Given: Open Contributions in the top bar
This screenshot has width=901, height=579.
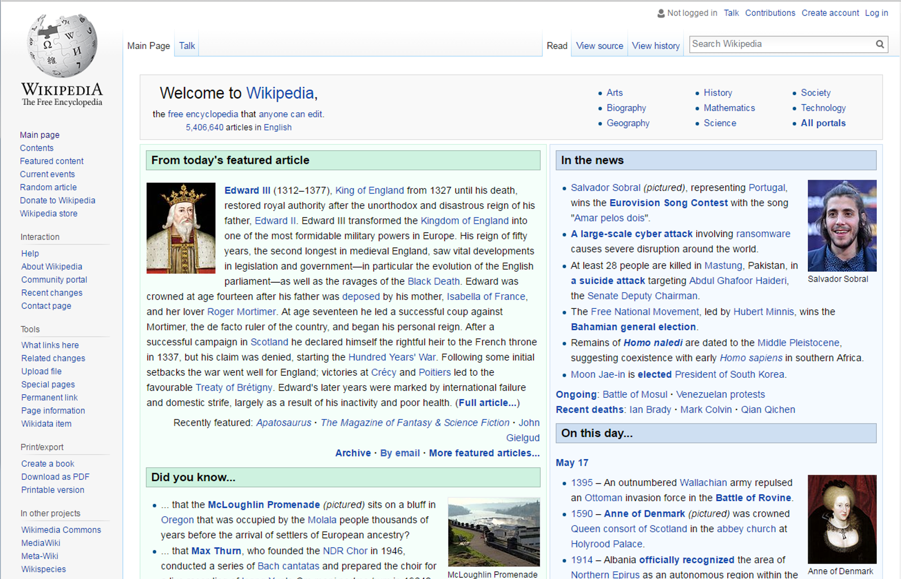Looking at the screenshot, I should pos(770,13).
